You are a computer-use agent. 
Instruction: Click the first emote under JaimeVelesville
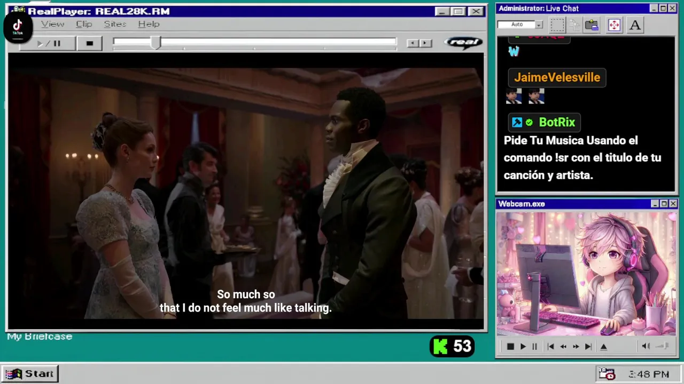pos(514,96)
